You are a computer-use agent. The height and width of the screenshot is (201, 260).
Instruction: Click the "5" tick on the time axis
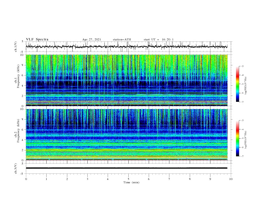coord(128,179)
